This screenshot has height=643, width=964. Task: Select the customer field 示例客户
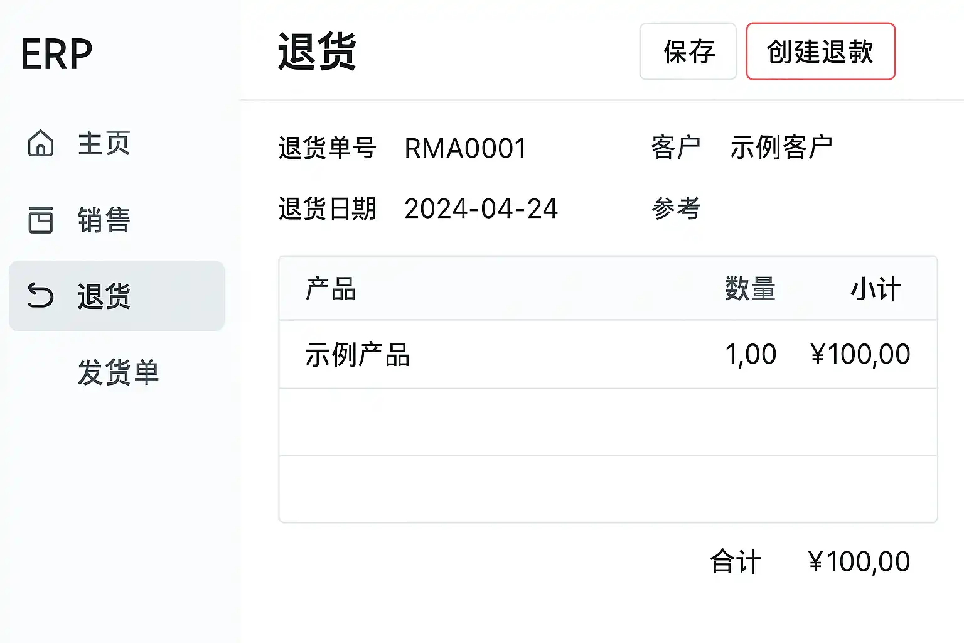coord(781,148)
